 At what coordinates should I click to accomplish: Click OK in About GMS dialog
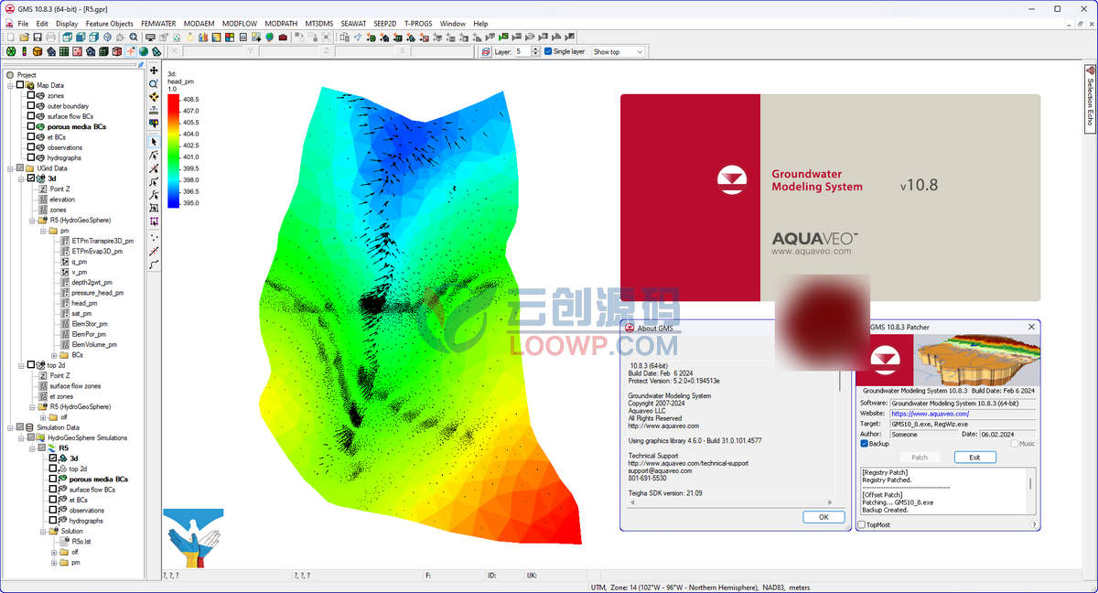click(823, 517)
